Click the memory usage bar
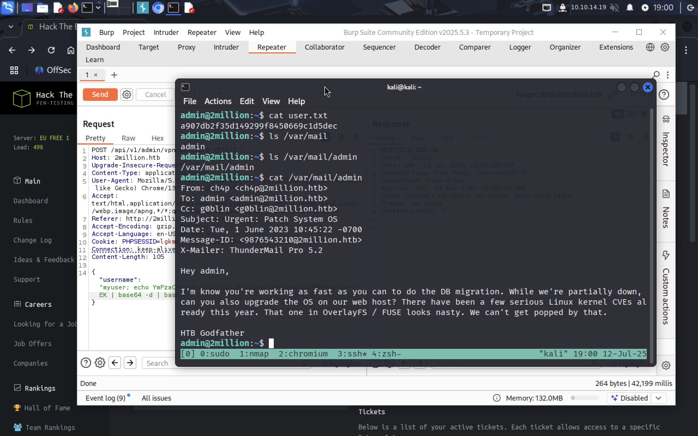Image resolution: width=698 pixels, height=436 pixels. pos(584,398)
